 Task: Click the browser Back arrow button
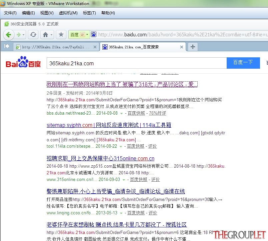pyautogui.click(x=8, y=35)
